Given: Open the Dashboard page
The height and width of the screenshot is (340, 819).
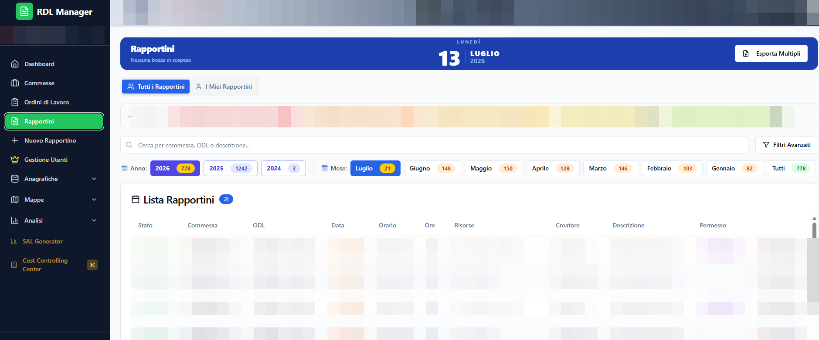Looking at the screenshot, I should point(54,64).
